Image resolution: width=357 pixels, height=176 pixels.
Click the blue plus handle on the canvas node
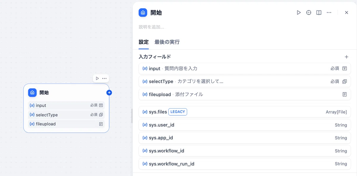click(x=109, y=93)
